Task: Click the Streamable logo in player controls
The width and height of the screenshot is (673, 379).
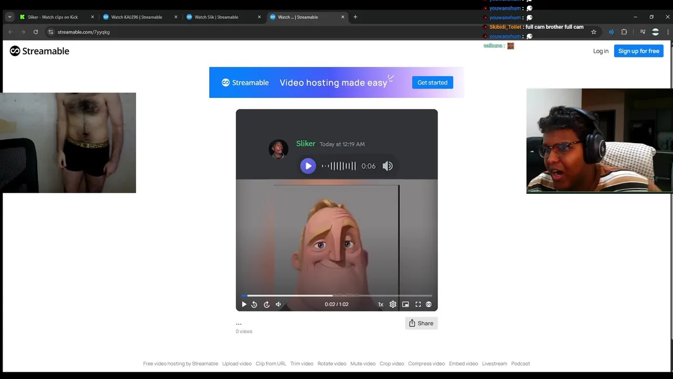Action: (x=429, y=304)
